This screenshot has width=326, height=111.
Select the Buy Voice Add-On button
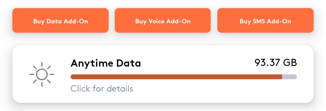pos(163,20)
